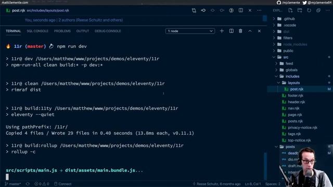Screen dimensions: 333x187
Task: Click the sync changes icon in status bar
Action: 28,184
